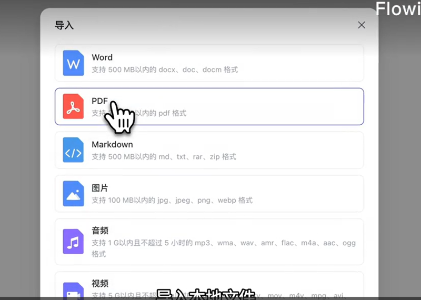This screenshot has height=300, width=421.
Task: Click text "支持 100 MB以内的 jpg、jpeg、png、webp 格式"
Action: click(172, 201)
